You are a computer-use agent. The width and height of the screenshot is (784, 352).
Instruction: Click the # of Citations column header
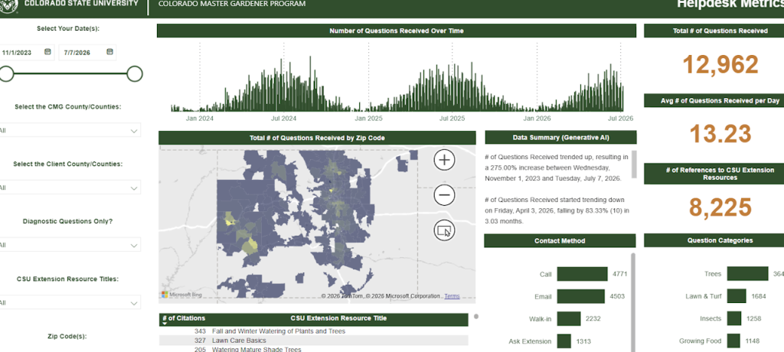184,318
